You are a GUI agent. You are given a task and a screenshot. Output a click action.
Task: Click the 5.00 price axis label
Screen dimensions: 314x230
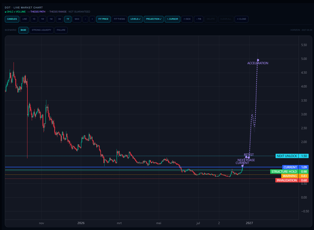[304, 59]
